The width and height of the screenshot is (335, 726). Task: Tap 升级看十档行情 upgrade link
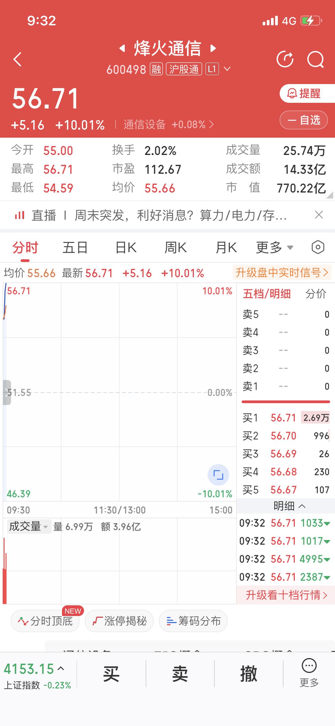[286, 595]
